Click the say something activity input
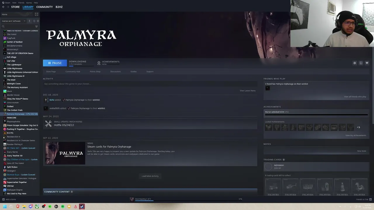This screenshot has width=374, height=210. 150,84
